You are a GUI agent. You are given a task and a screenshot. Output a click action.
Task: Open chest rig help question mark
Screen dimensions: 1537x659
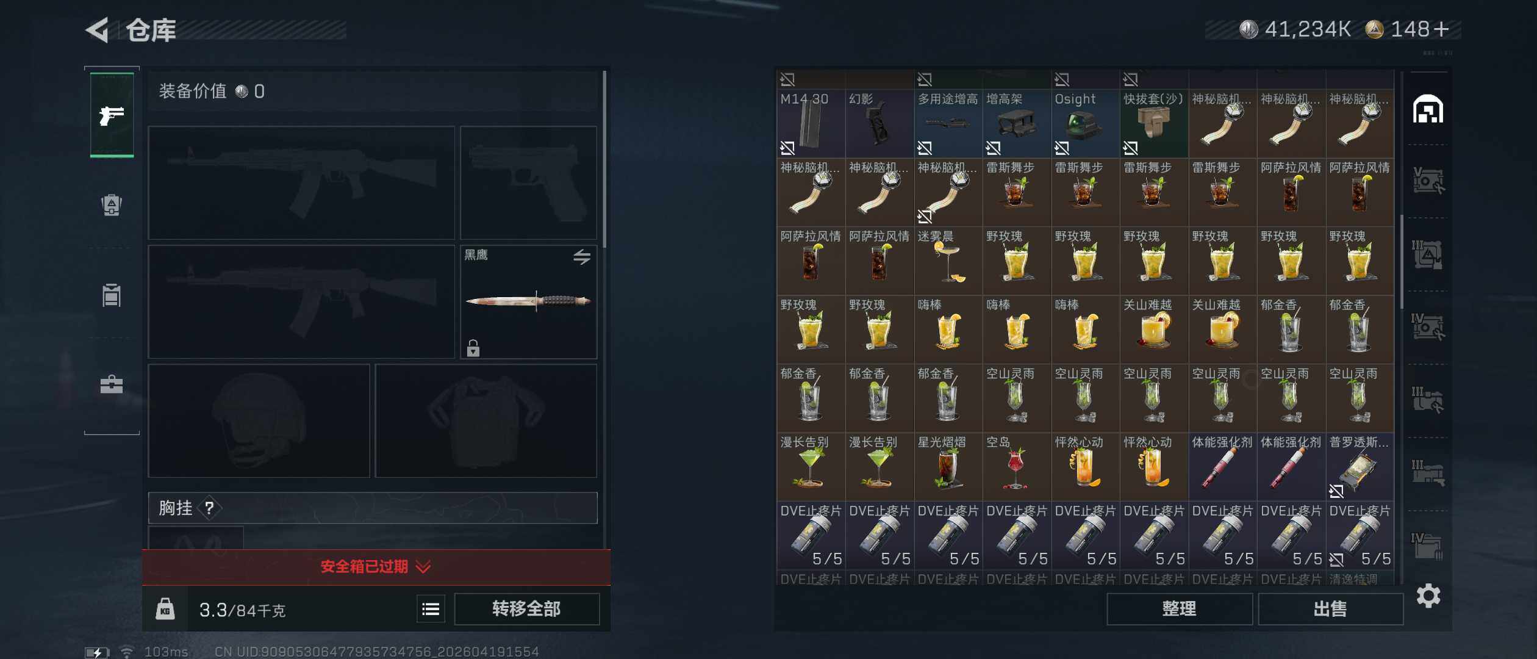click(209, 508)
